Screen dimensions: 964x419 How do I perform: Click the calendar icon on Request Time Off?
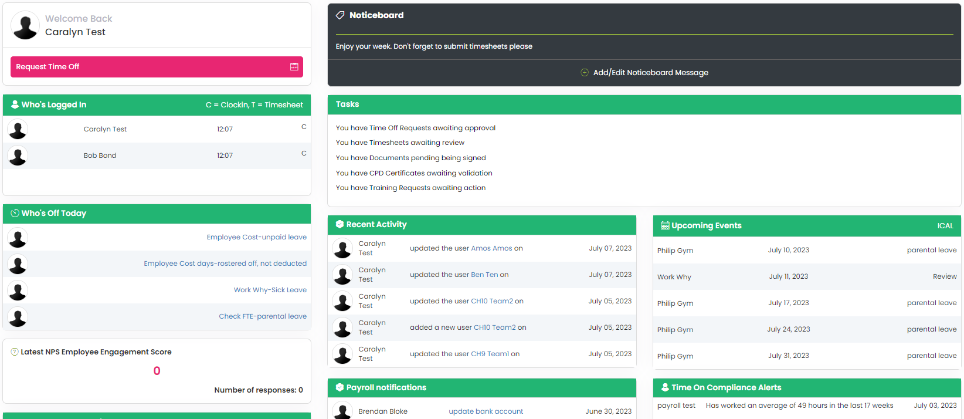(294, 67)
